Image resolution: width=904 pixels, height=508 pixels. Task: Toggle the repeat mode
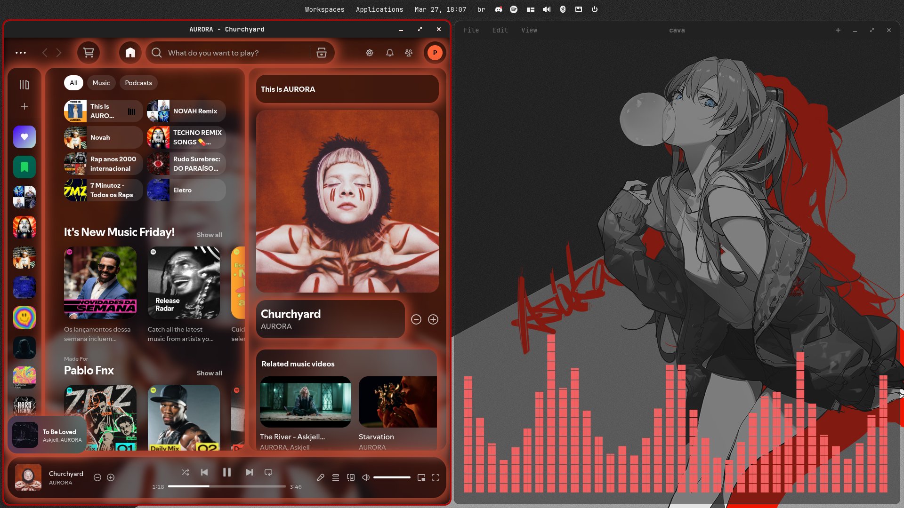point(268,472)
